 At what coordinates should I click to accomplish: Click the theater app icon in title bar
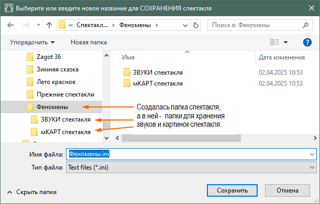(9, 8)
